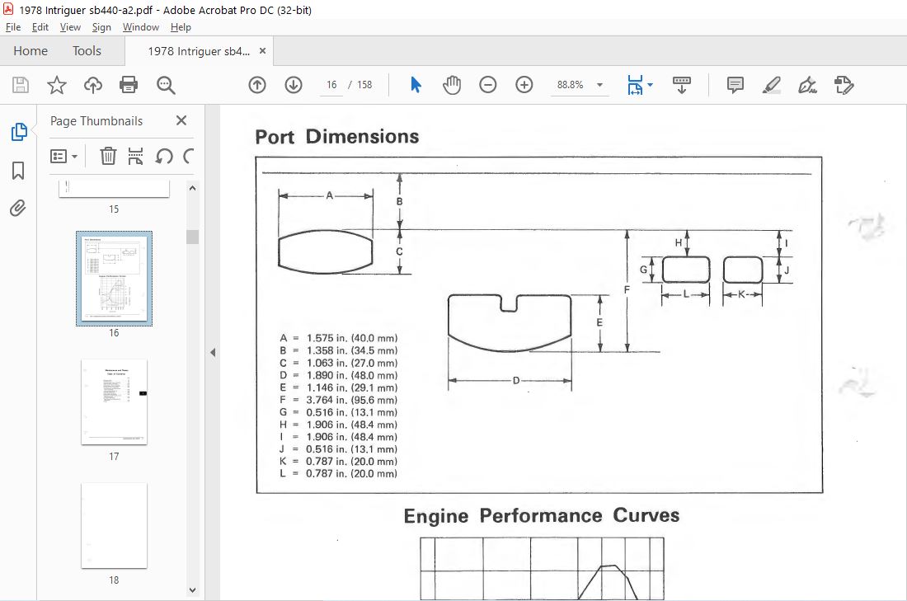The width and height of the screenshot is (907, 601).
Task: Click the thumbnails scrollbar up arrow
Action: pyautogui.click(x=193, y=188)
